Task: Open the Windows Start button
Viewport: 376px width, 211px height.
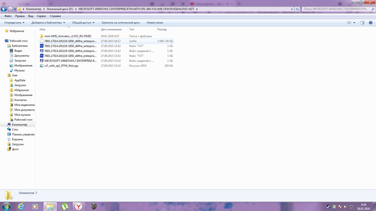Action: click(x=6, y=206)
